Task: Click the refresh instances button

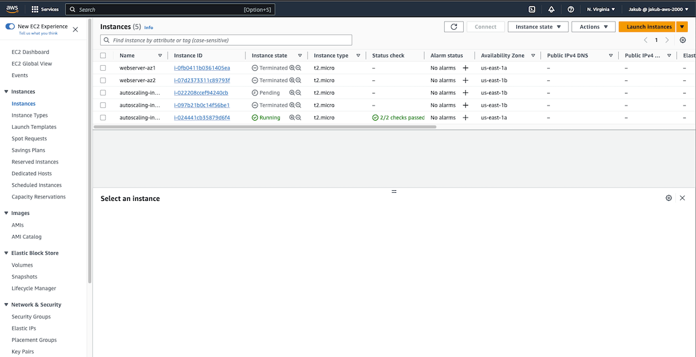Action: (x=454, y=27)
